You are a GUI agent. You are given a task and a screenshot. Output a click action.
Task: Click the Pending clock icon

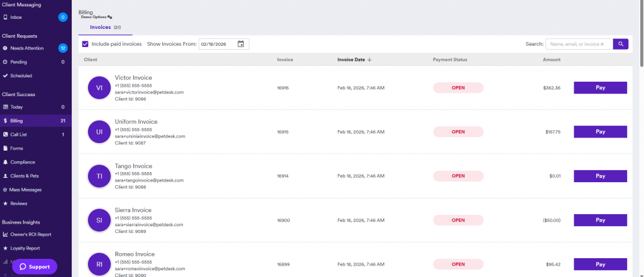coord(5,62)
